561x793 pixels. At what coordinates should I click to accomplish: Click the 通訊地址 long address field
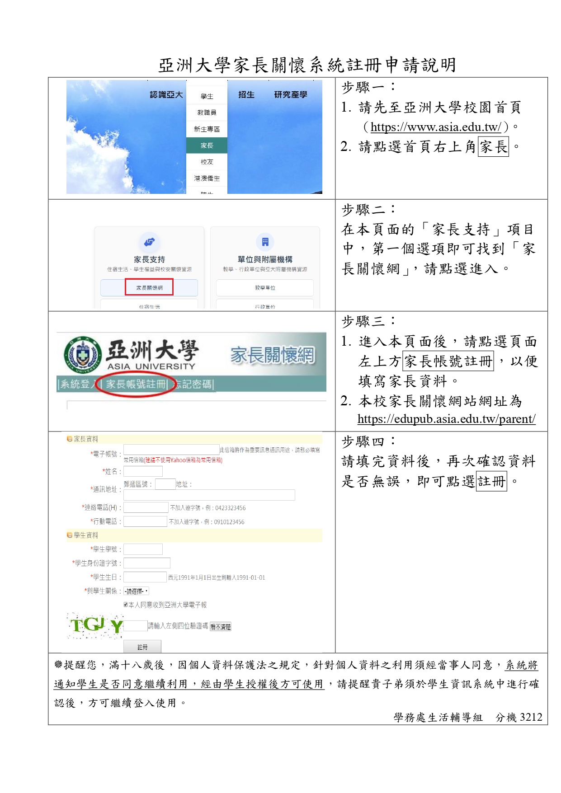click(209, 495)
